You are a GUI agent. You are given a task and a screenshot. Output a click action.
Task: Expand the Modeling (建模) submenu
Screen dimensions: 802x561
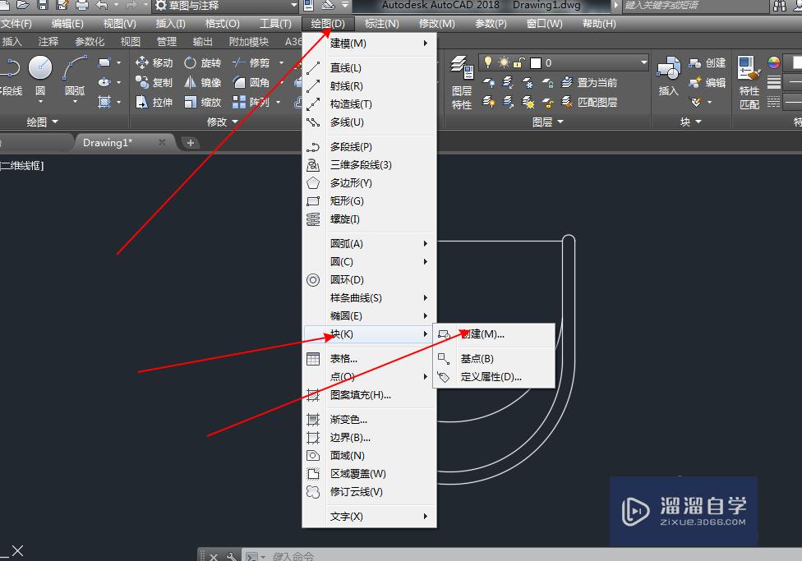tap(369, 44)
